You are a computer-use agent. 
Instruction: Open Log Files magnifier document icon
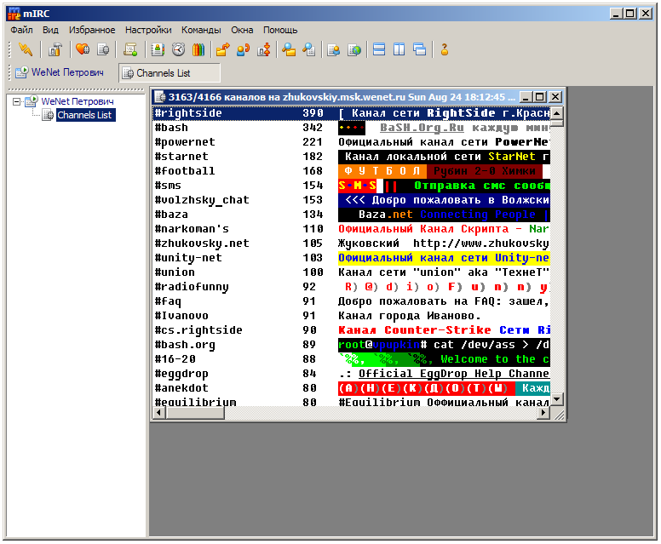309,49
